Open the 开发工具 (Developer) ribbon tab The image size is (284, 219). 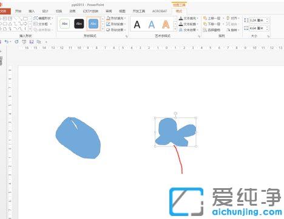pos(139,11)
